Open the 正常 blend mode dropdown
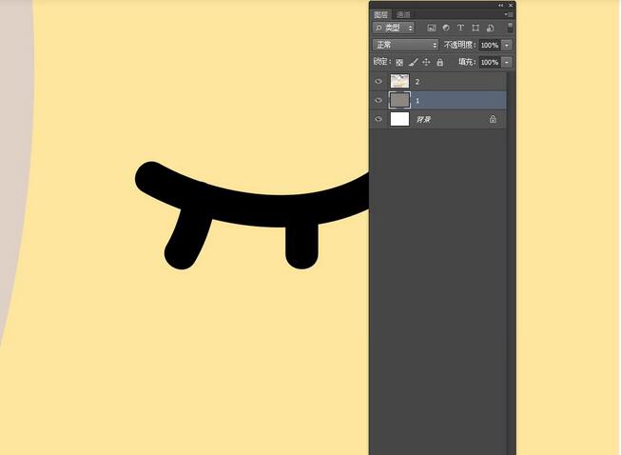This screenshot has width=621, height=455. (x=406, y=45)
